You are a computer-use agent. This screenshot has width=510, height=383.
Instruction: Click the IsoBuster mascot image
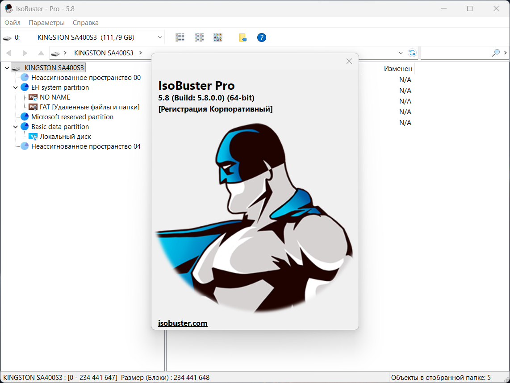pyautogui.click(x=255, y=218)
